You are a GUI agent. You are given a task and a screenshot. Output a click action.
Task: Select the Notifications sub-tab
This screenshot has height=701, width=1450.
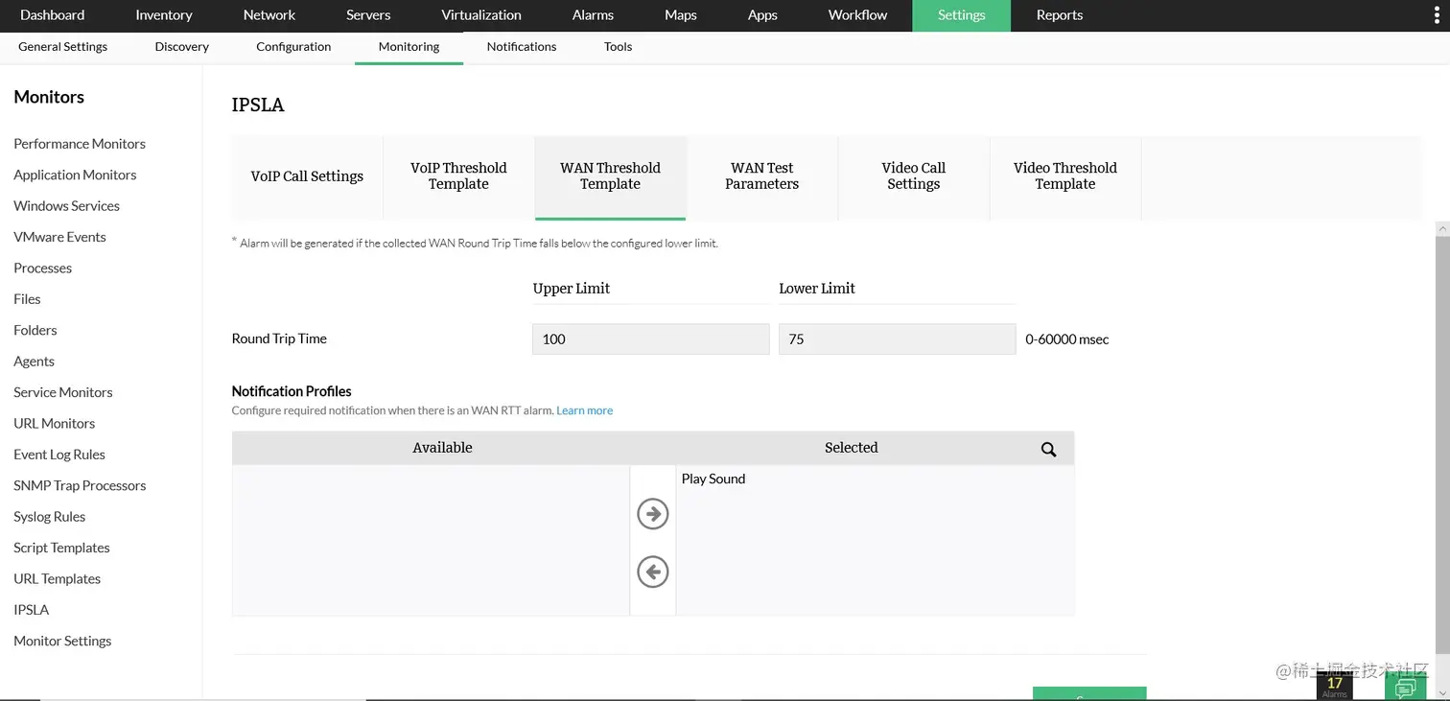(521, 46)
